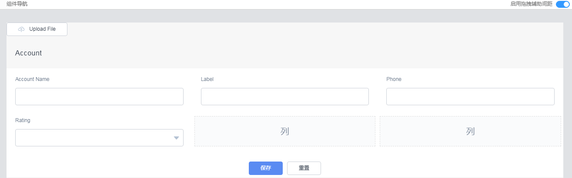Open the 组件导航 panel label
The width and height of the screenshot is (572, 178).
(17, 3)
